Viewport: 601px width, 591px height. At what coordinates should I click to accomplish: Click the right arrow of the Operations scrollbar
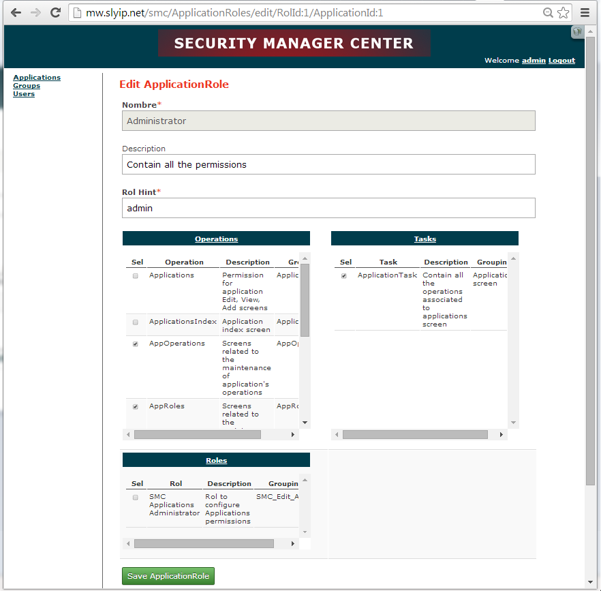(292, 434)
